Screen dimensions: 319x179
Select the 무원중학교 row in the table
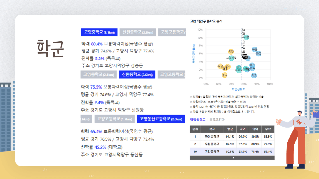(x=232, y=144)
